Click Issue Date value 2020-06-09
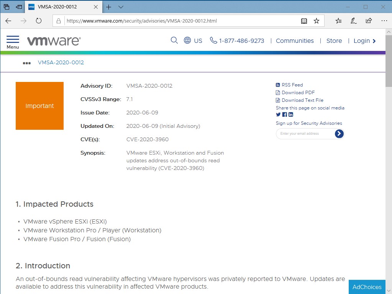392x294 pixels. (x=142, y=113)
